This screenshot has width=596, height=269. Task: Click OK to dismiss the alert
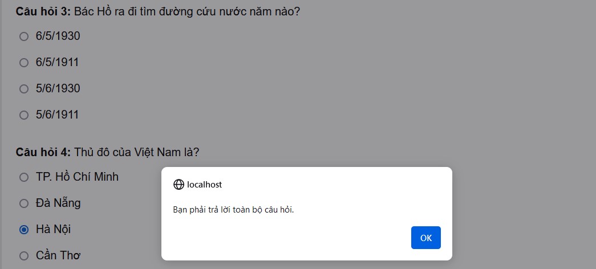point(425,238)
